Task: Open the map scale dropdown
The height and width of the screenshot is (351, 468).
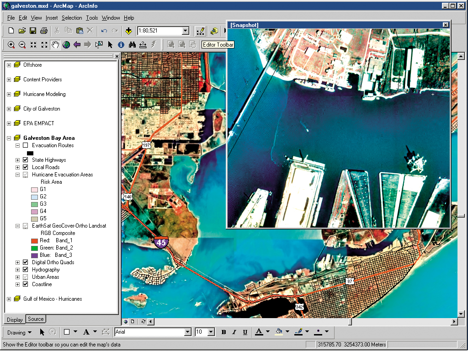Action: (185, 31)
